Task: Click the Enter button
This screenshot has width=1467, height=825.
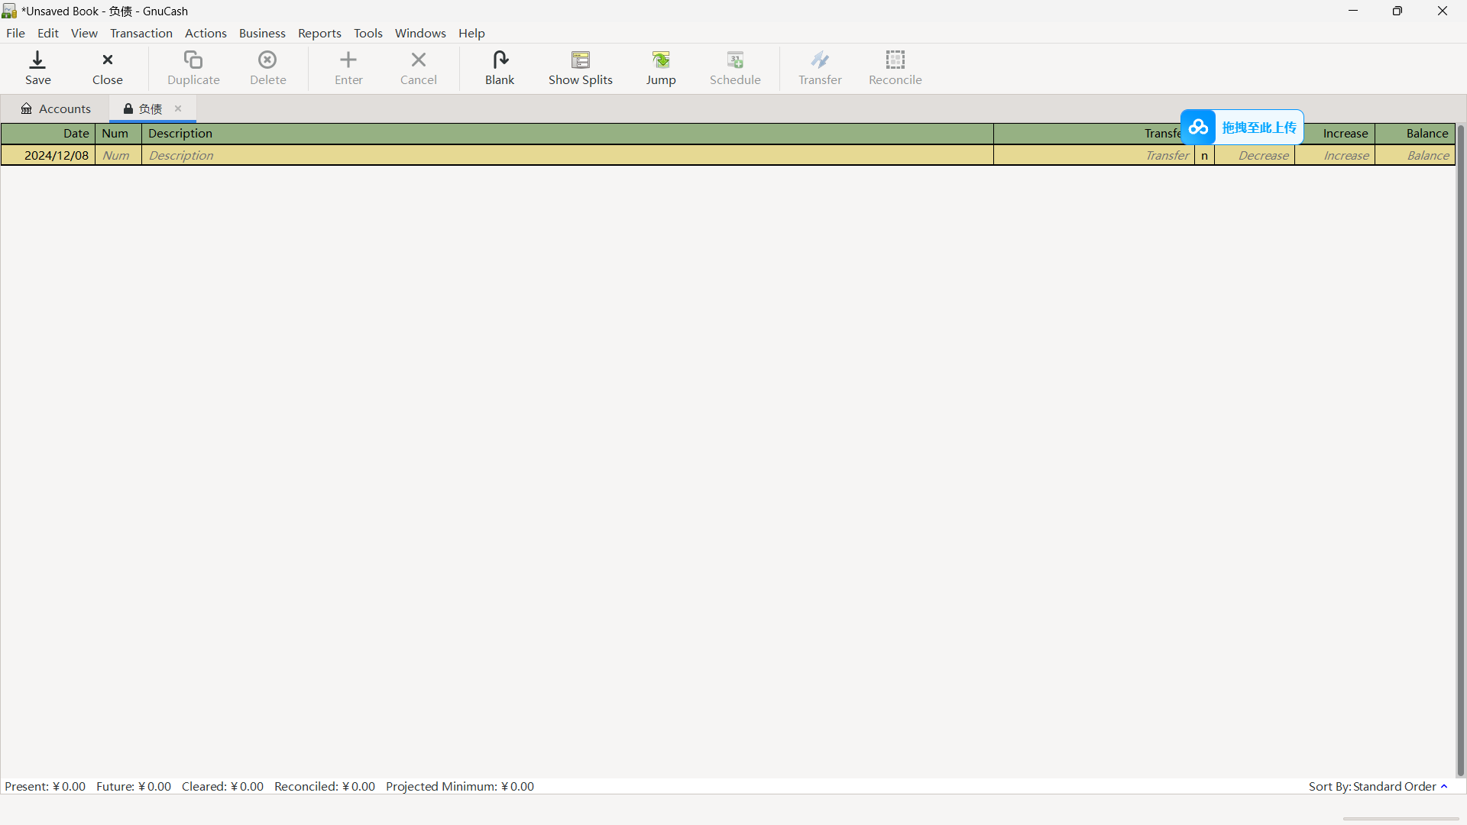Action: coord(348,66)
